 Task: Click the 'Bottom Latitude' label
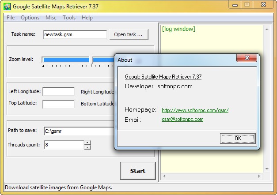click(98, 104)
